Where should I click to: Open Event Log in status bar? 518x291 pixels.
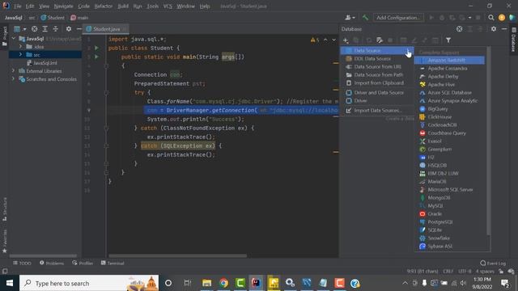pos(493,263)
